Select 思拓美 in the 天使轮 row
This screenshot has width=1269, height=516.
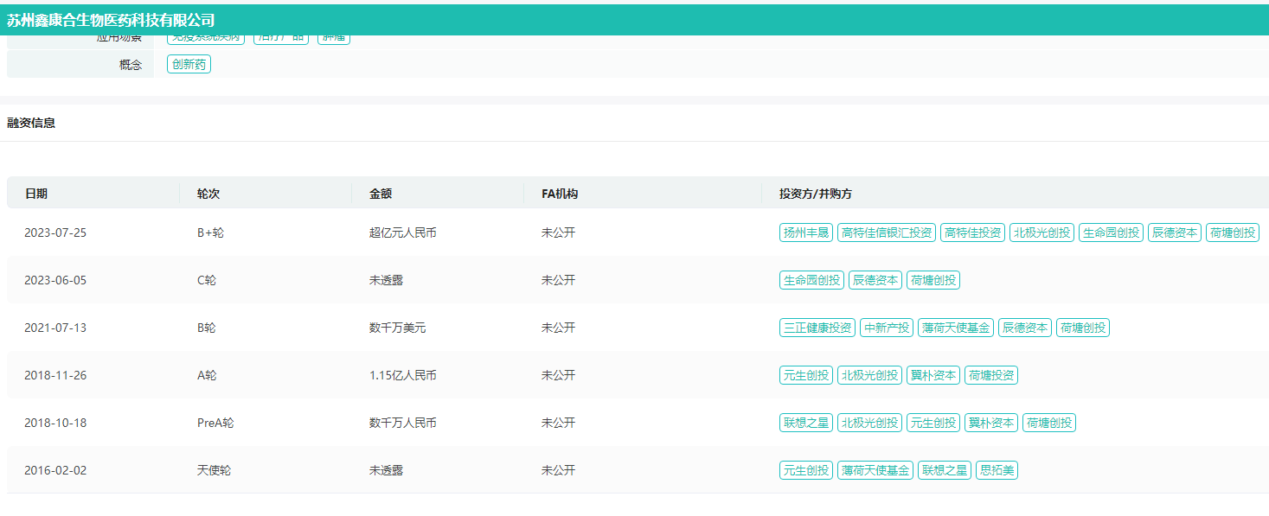(x=997, y=470)
